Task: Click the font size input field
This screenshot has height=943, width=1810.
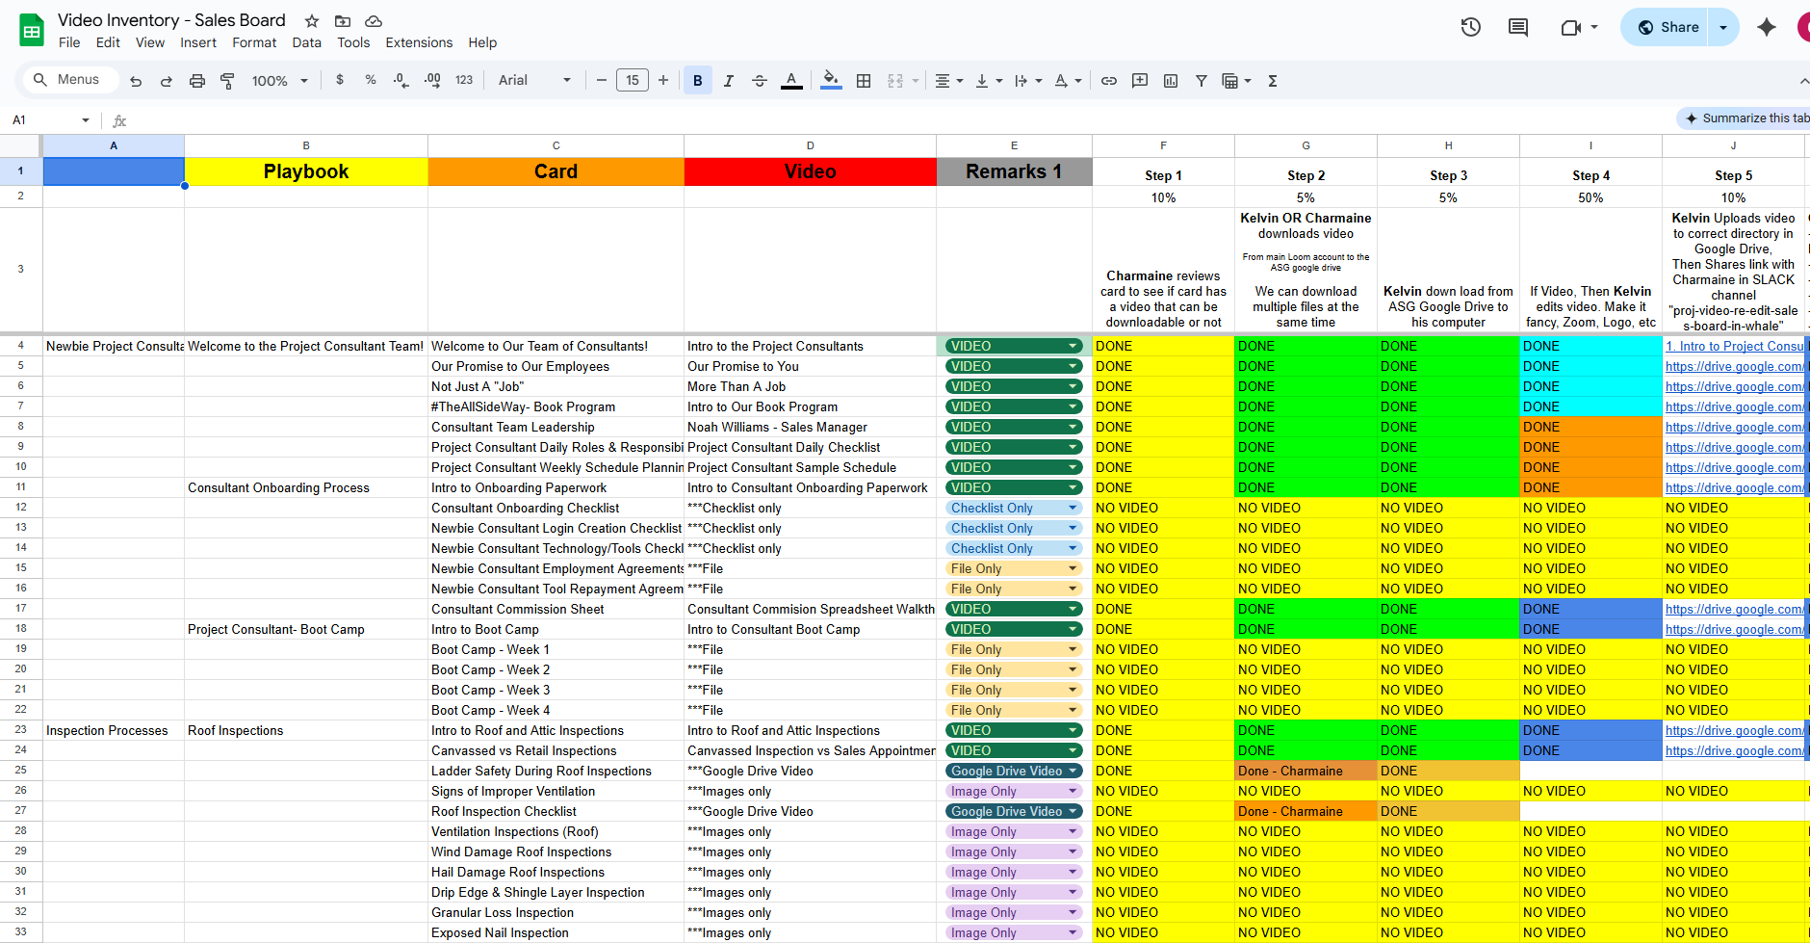Action: pyautogui.click(x=632, y=81)
